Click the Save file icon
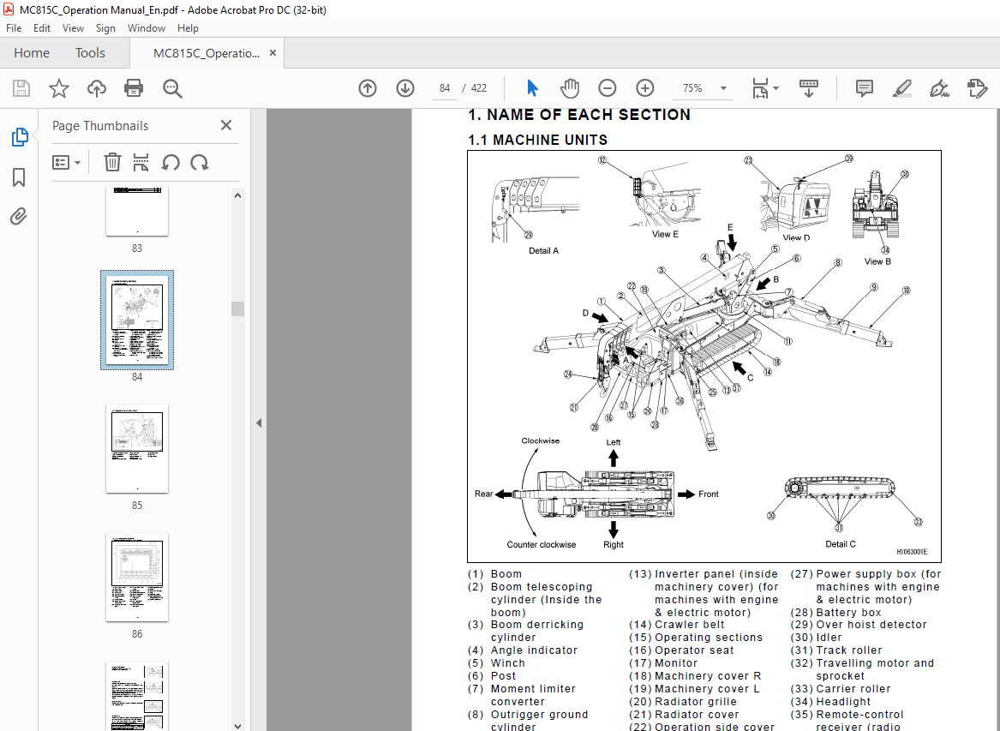Viewport: 1000px width, 731px height. [x=21, y=88]
